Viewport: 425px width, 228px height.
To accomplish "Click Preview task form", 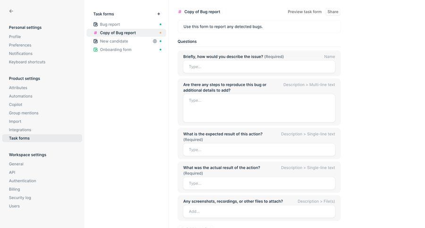I will coord(305,12).
